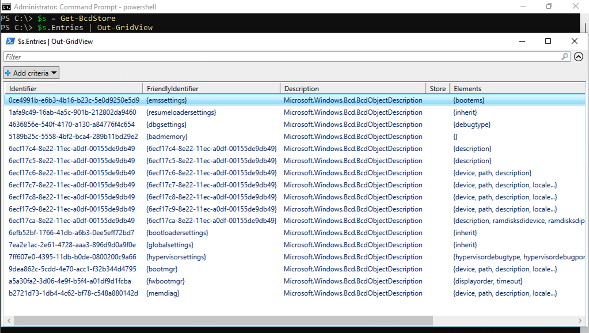Viewport: 589px width, 333px height.
Task: Select the {memdiag} entry row
Action: (x=163, y=293)
